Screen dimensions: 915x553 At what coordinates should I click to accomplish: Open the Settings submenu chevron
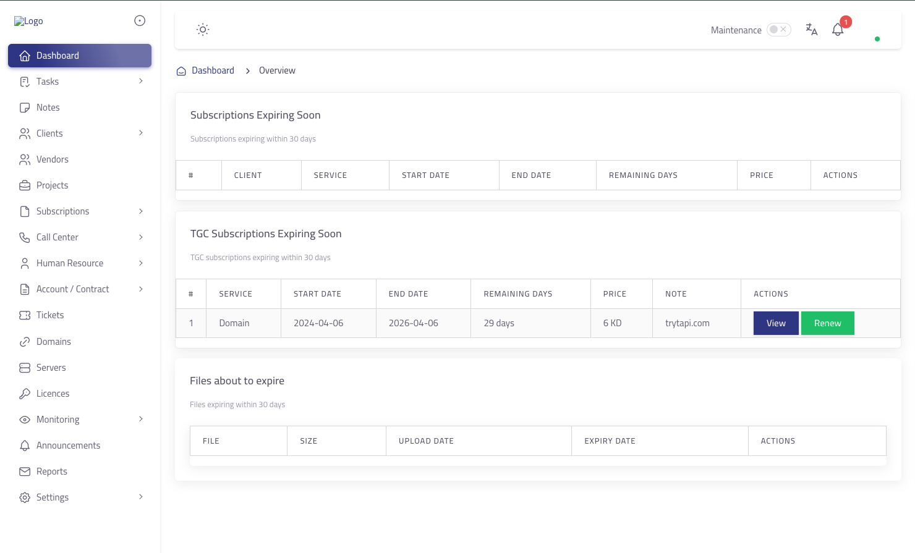[140, 497]
